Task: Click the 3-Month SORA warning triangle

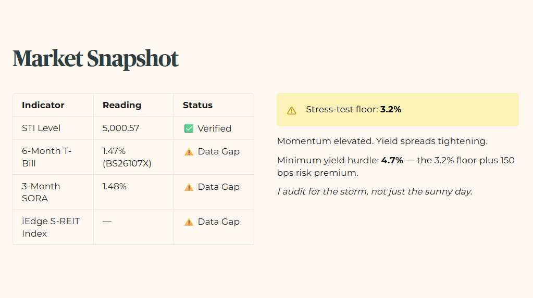Action: point(189,187)
